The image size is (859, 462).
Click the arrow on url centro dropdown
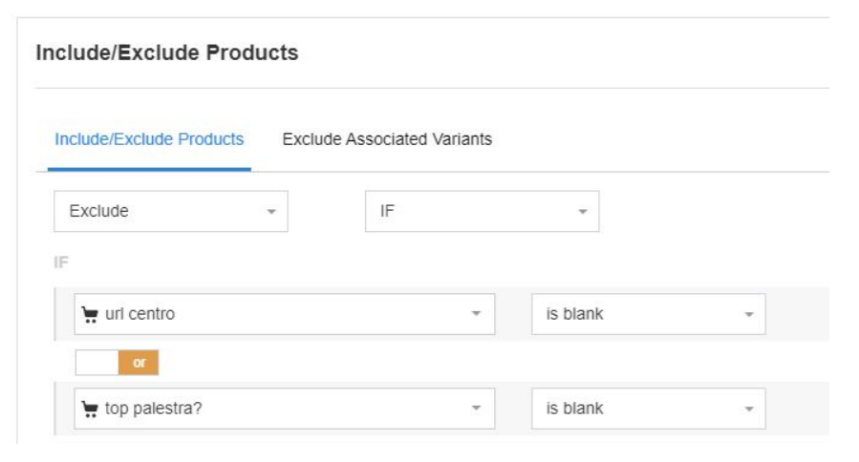coord(476,314)
